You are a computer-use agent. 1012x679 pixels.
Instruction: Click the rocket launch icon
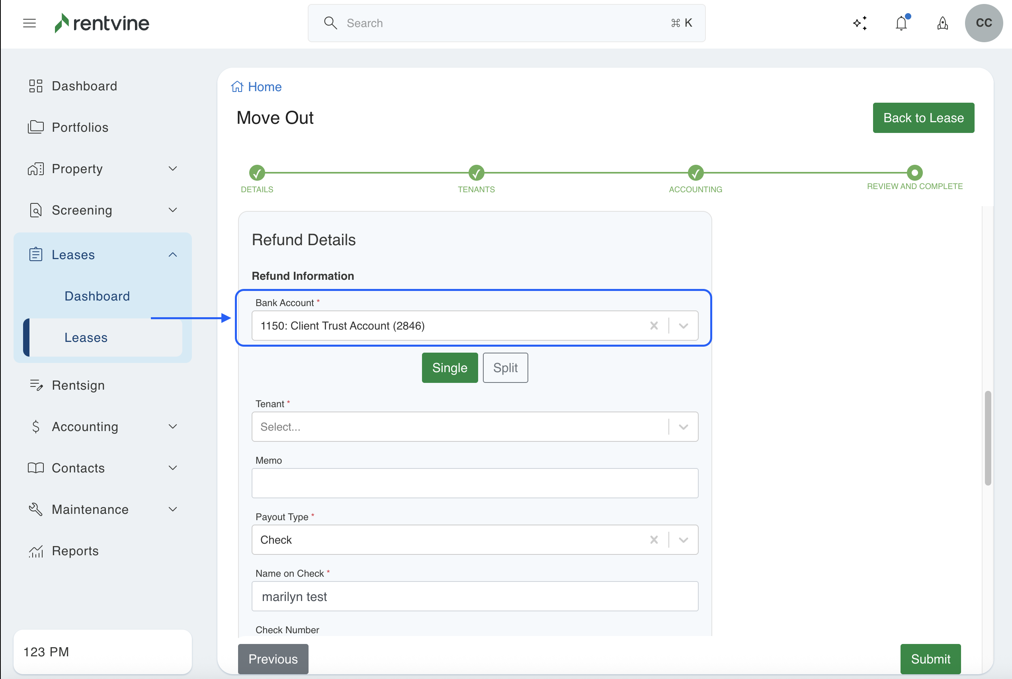click(x=942, y=23)
